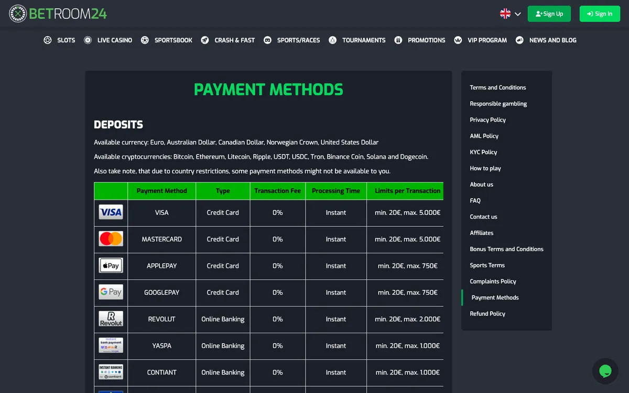Click the Apple Pay logo

111,266
